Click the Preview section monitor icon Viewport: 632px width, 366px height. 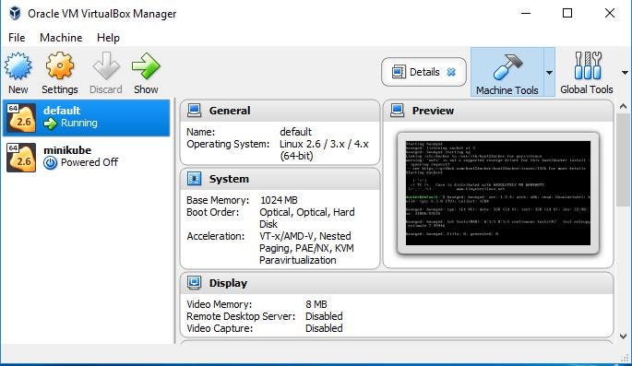(397, 111)
